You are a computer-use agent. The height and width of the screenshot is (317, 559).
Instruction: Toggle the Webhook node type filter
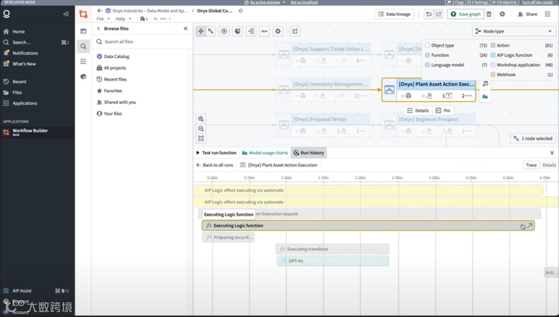coord(493,75)
